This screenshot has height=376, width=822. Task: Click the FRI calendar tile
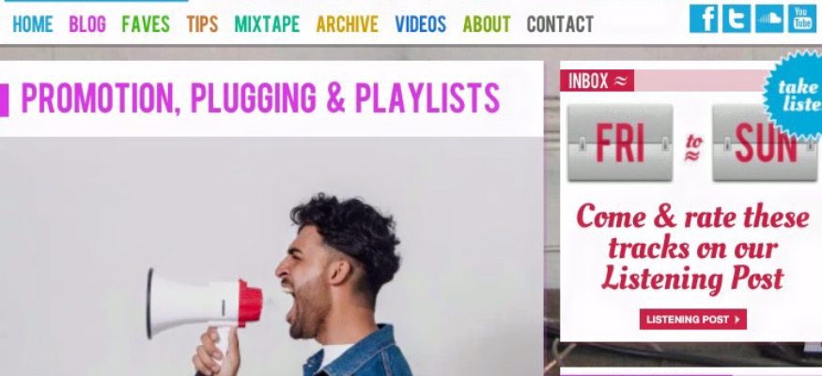click(x=620, y=143)
